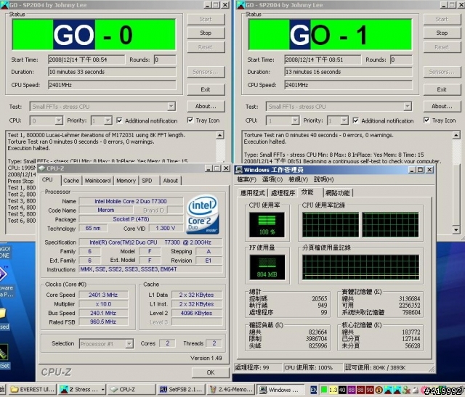Click Exit in the GO-0 window
This screenshot has width=465, height=397.
206,89
